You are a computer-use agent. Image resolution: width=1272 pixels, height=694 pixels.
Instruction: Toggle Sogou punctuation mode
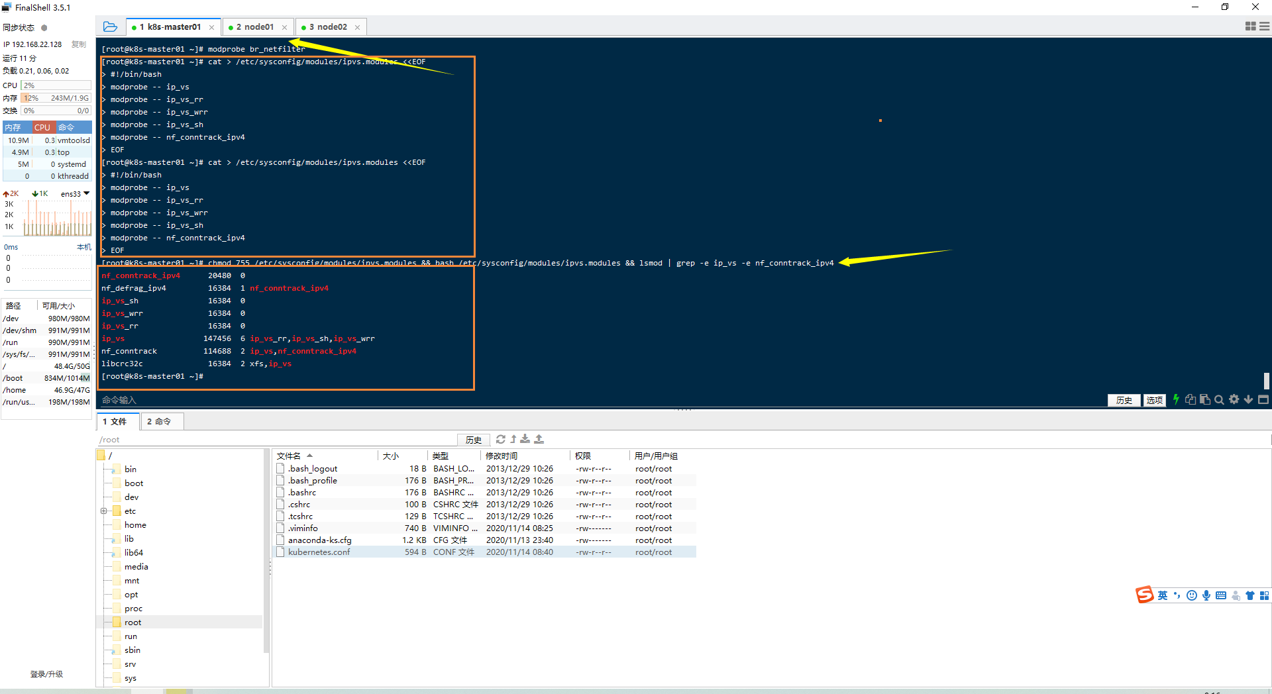[1177, 595]
